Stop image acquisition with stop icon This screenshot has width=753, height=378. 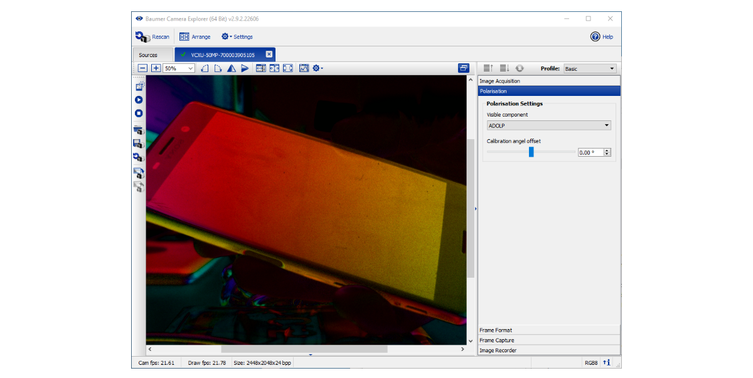point(139,113)
